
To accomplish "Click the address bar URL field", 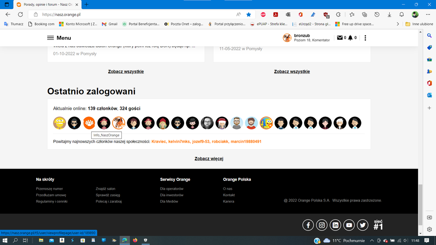I will coord(131,14).
